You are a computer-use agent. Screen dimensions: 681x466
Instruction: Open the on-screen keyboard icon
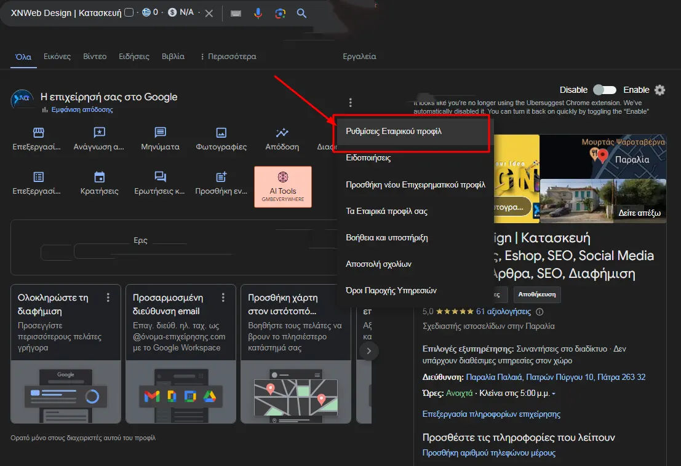click(x=236, y=14)
